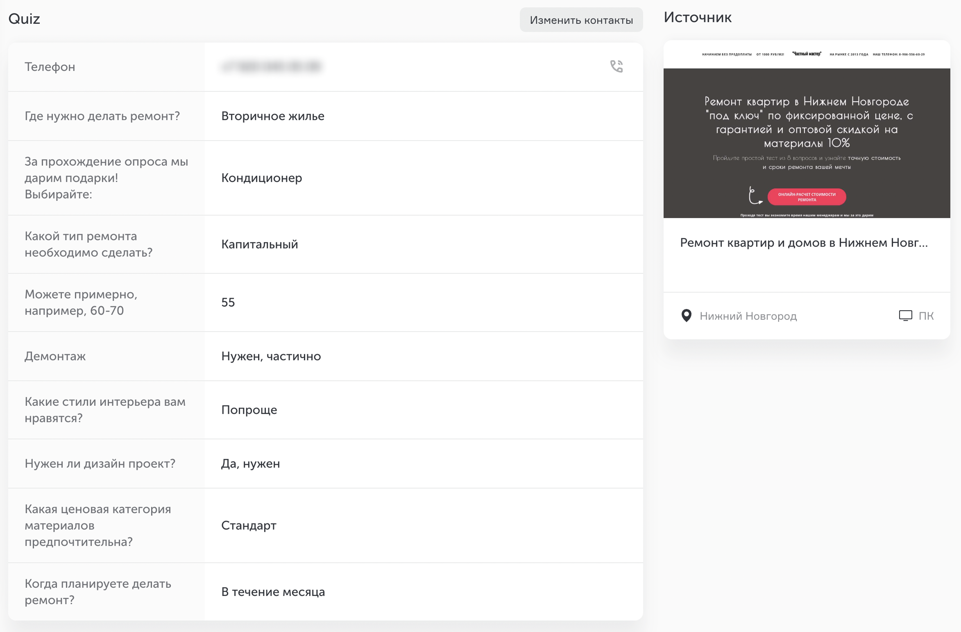Image resolution: width=961 pixels, height=632 pixels.
Task: Click the Можете примерно, например 60-70 label
Action: click(81, 302)
